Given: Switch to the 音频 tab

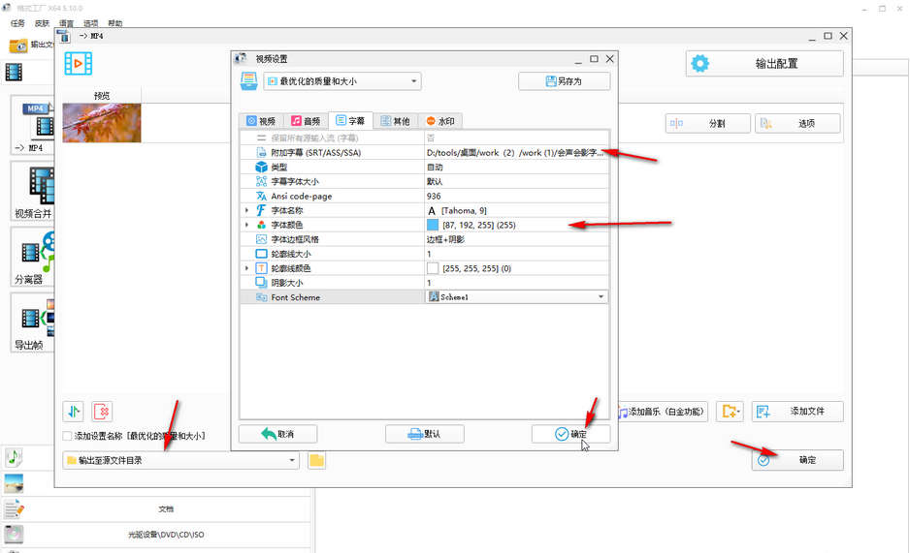Looking at the screenshot, I should 306,121.
